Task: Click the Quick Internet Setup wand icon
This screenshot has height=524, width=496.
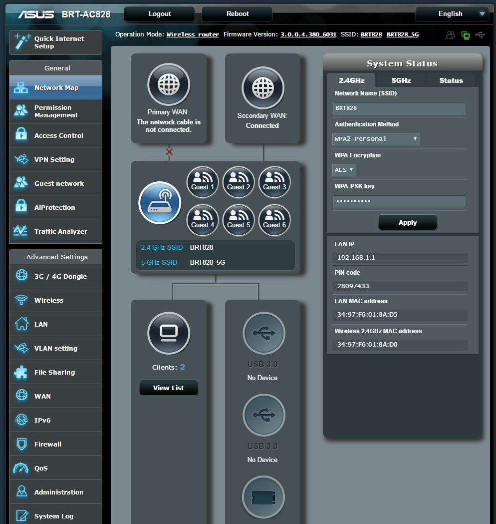Action: tap(22, 42)
